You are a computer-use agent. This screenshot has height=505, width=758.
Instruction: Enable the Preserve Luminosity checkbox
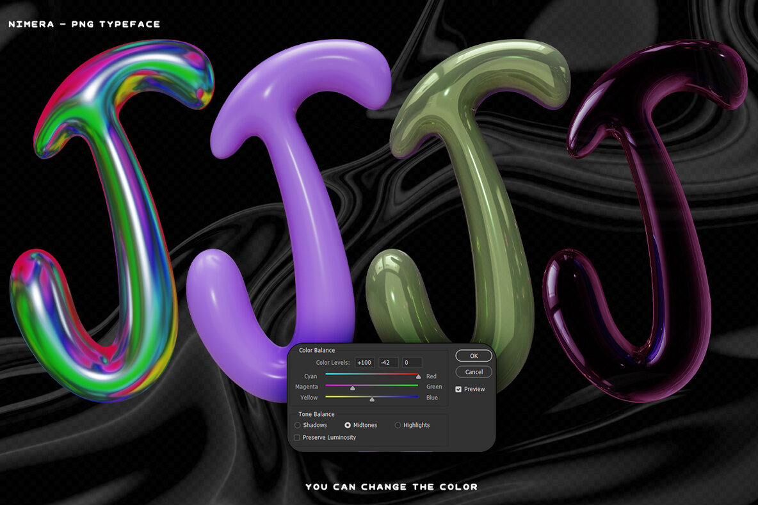296,437
